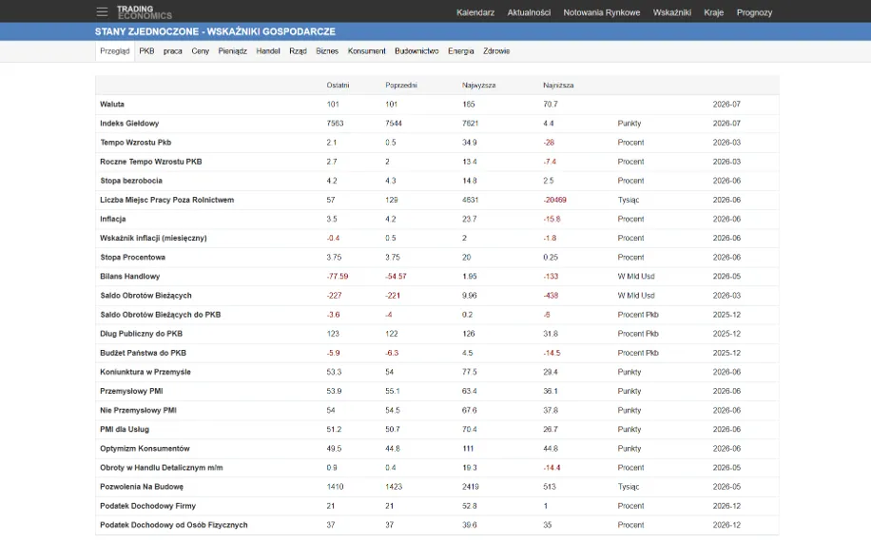Click Tysiąc unit in Pozwolenia Na Budowę row

(629, 487)
